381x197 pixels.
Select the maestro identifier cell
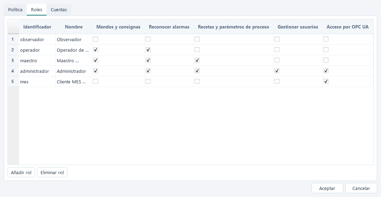[x=37, y=61]
